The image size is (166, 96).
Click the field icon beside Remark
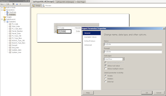pyautogui.click(x=10, y=45)
